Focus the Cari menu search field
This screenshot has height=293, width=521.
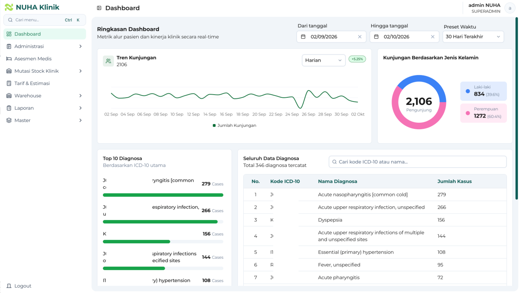click(x=45, y=20)
